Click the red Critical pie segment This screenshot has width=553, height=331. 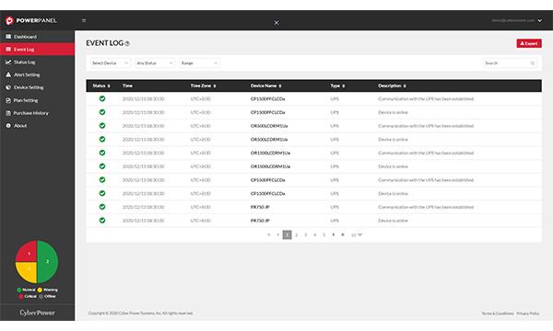coord(26,251)
